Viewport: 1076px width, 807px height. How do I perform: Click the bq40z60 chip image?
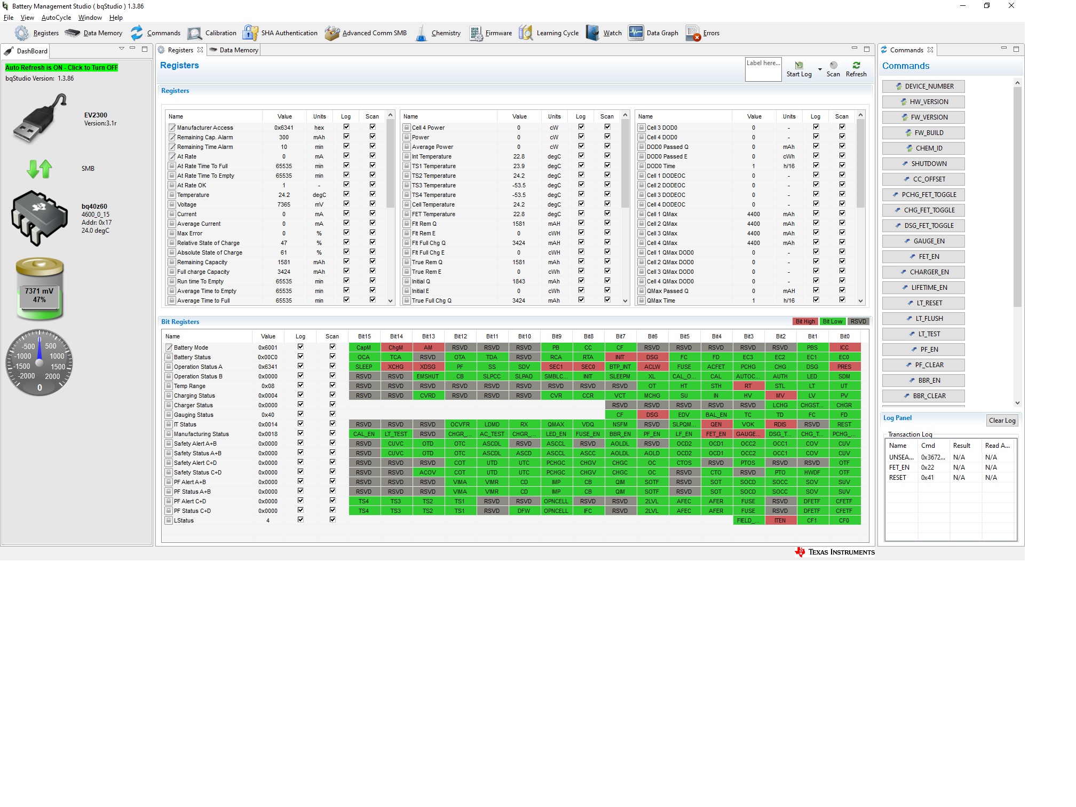click(x=39, y=218)
